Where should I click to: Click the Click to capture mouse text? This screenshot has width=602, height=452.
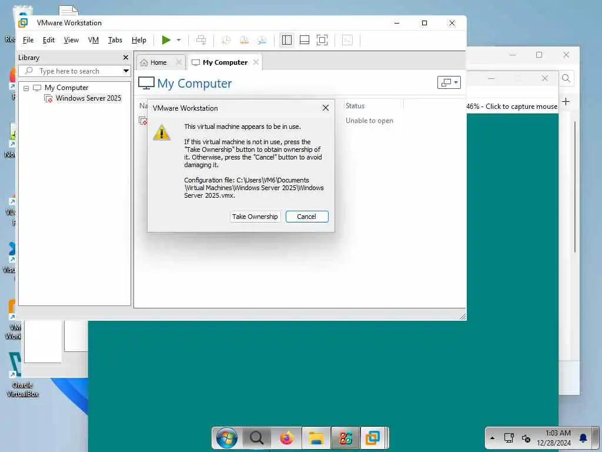pos(521,107)
